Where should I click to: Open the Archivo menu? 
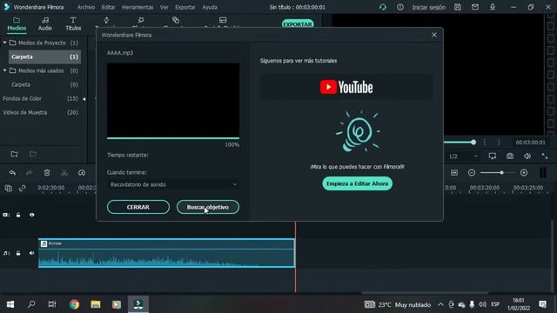[86, 7]
